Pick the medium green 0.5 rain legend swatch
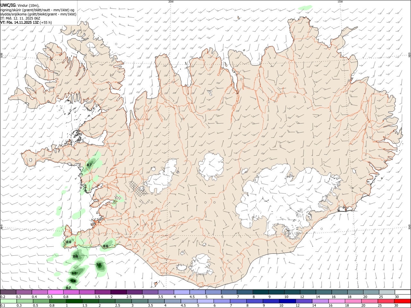 pyautogui.click(x=41, y=301)
